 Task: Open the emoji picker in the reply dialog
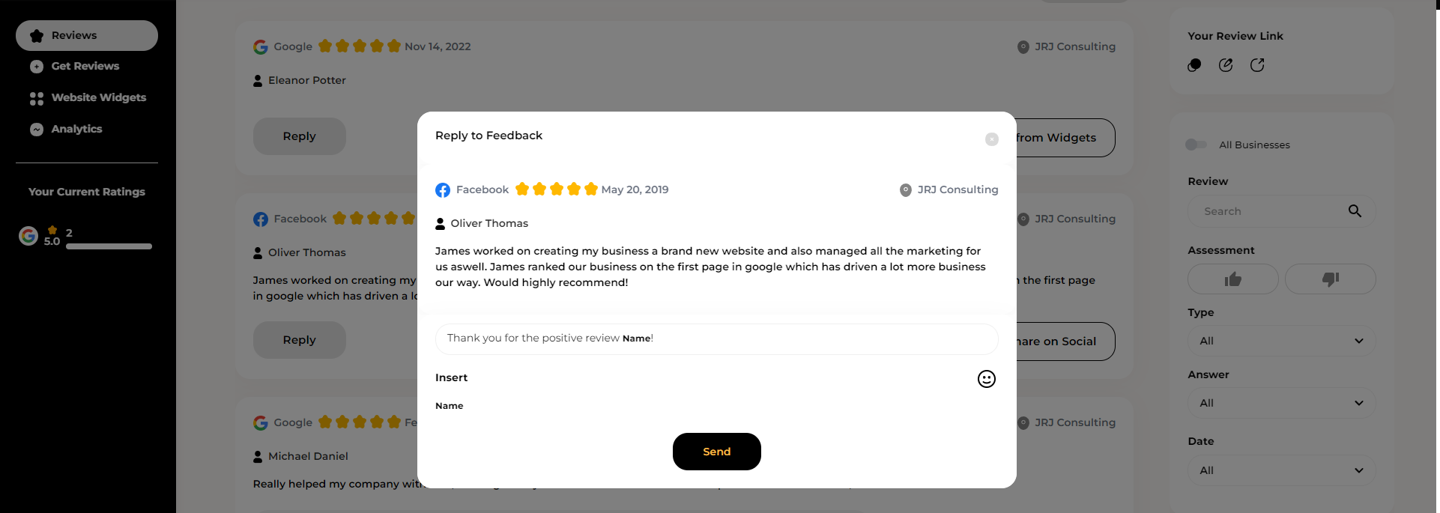coord(986,379)
